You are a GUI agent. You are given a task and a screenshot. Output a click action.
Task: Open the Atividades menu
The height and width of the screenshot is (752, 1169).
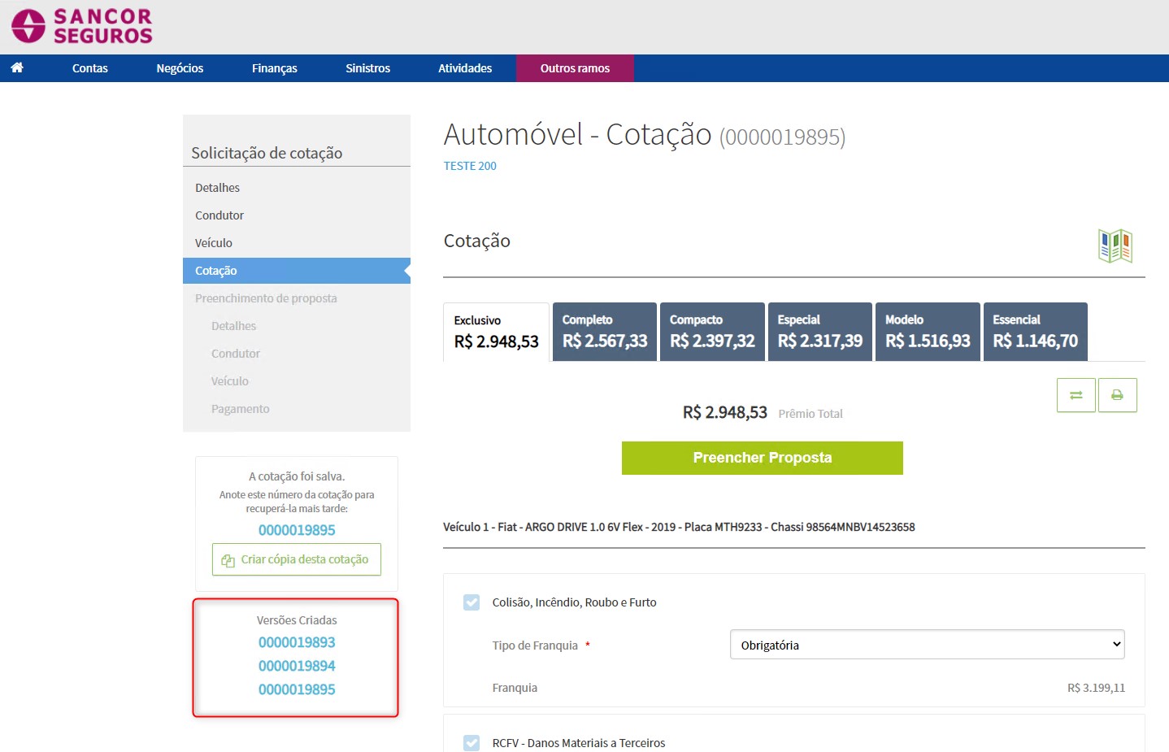[x=465, y=68]
